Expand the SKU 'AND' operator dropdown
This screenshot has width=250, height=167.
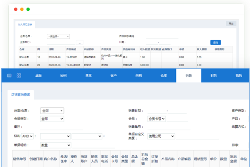pyautogui.click(x=28, y=136)
